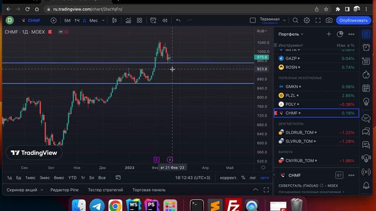Open quick search magnifier icon

295,21
